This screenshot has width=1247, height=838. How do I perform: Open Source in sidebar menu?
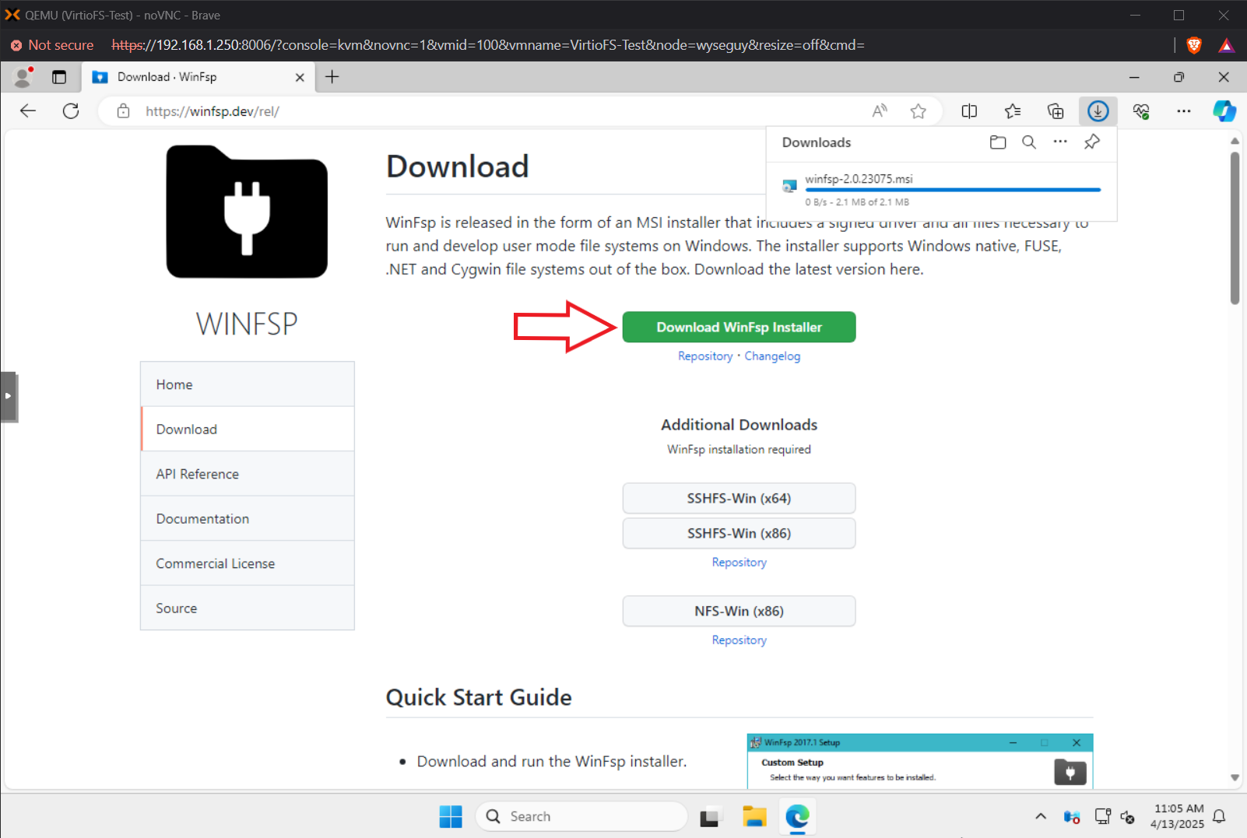248,608
